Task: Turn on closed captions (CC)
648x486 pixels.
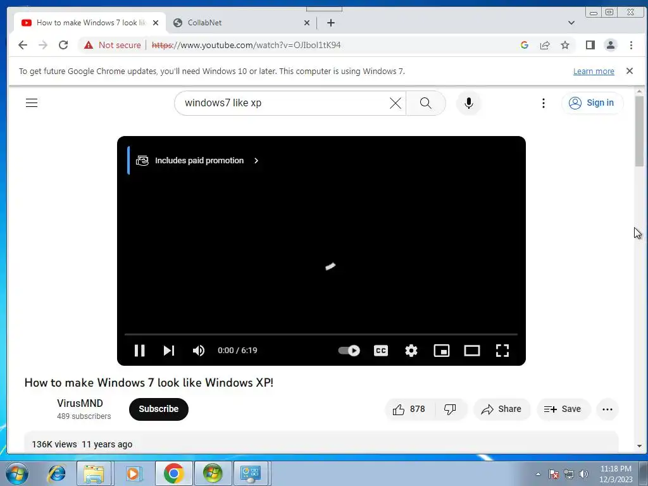Action: [380, 351]
